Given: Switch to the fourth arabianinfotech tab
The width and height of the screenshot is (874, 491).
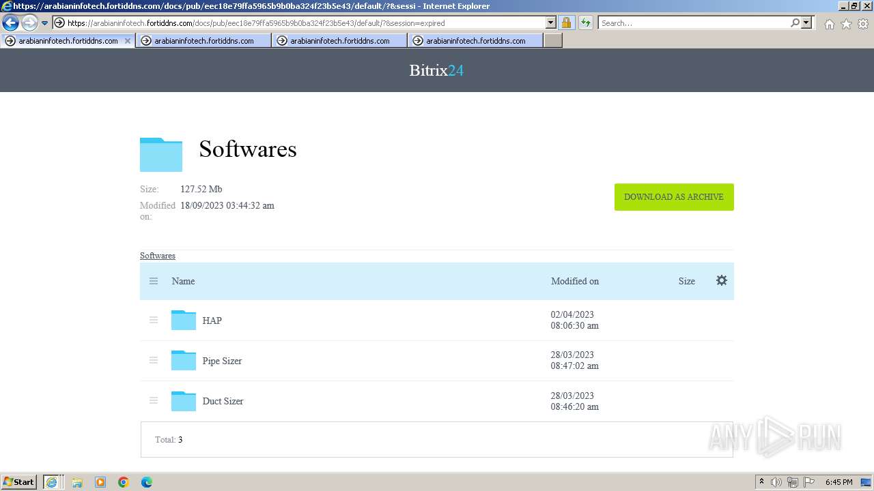Looking at the screenshot, I should (x=475, y=41).
